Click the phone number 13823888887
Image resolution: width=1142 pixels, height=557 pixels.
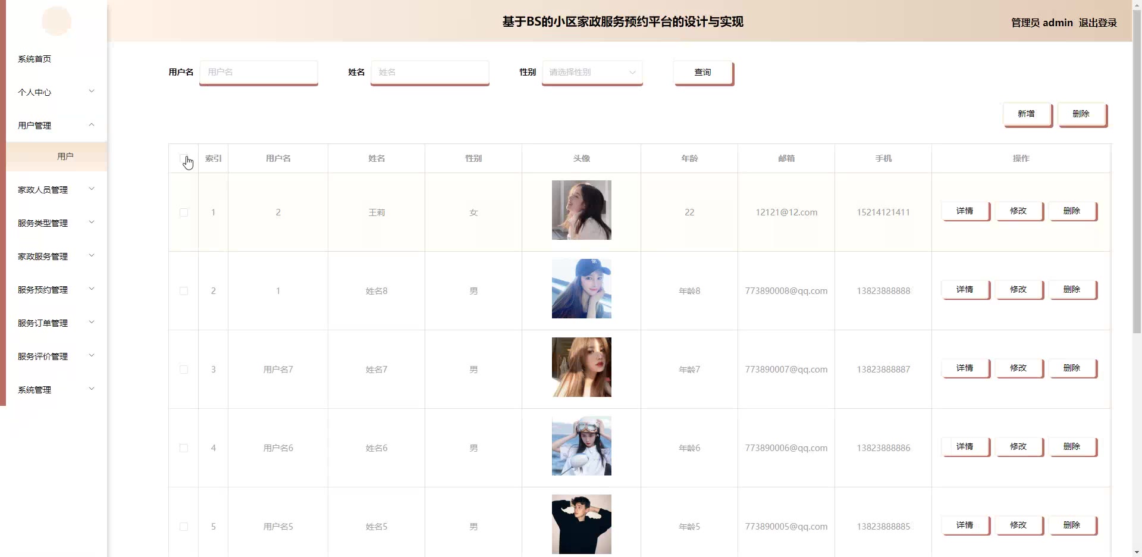click(883, 370)
